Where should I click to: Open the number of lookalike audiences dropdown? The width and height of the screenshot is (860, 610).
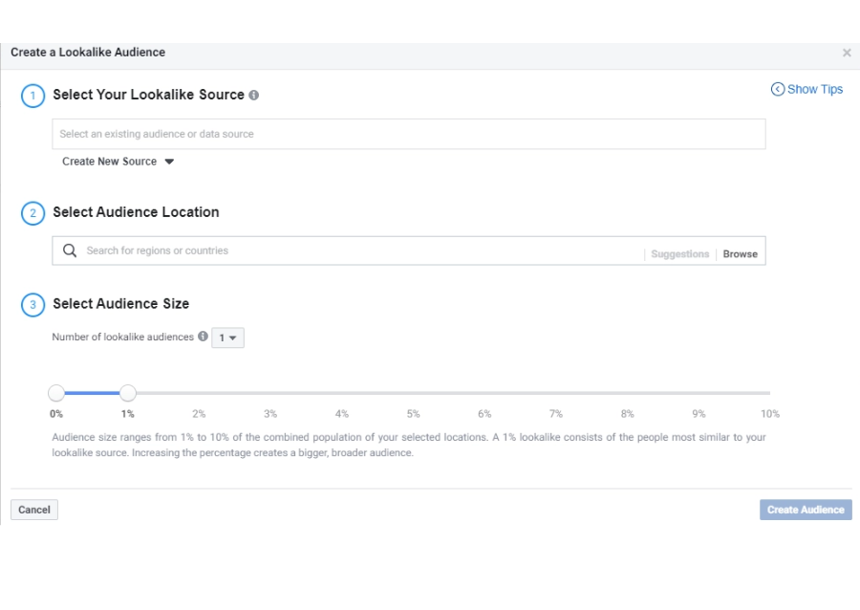click(x=227, y=338)
